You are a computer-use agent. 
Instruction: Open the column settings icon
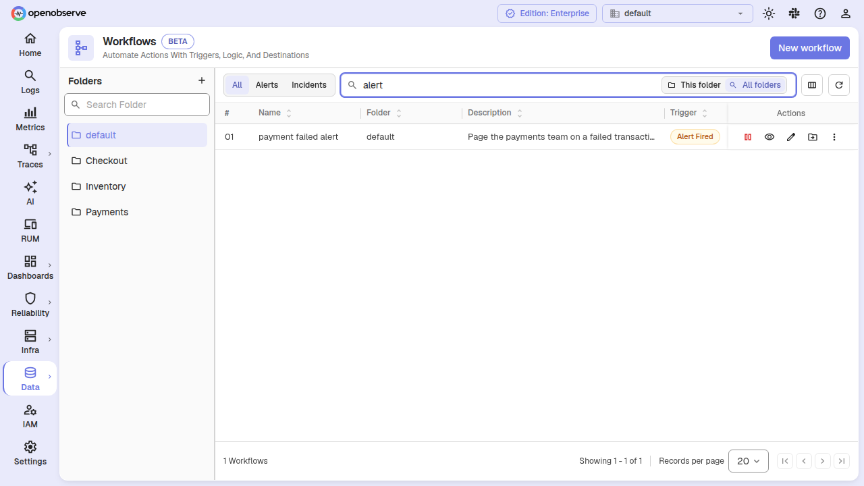coord(812,85)
